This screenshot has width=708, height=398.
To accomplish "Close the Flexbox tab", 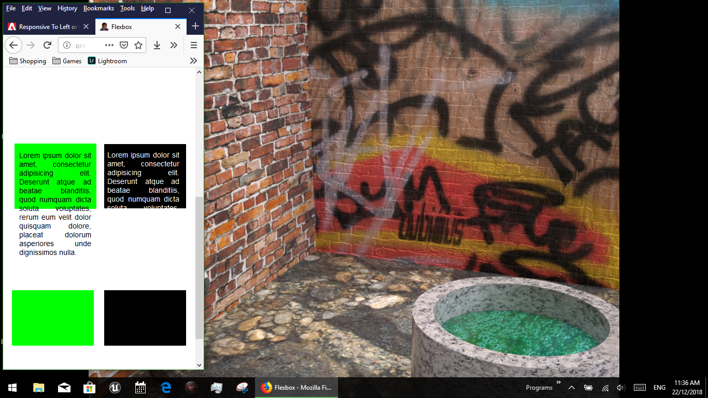I will pyautogui.click(x=178, y=26).
